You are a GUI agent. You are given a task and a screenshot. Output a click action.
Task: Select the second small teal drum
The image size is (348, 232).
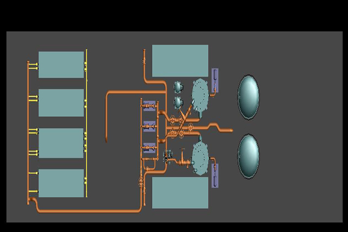178,102
